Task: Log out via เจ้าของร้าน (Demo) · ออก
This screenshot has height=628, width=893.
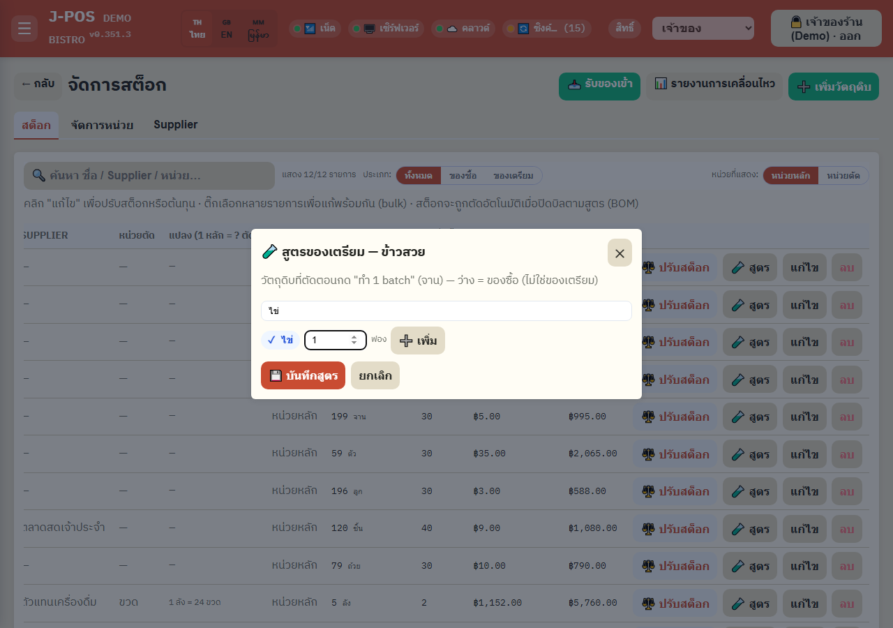Action: (825, 29)
